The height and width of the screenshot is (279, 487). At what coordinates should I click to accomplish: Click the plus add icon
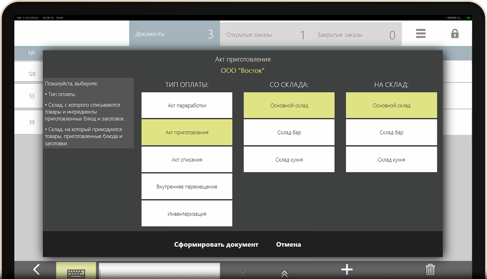point(347,269)
